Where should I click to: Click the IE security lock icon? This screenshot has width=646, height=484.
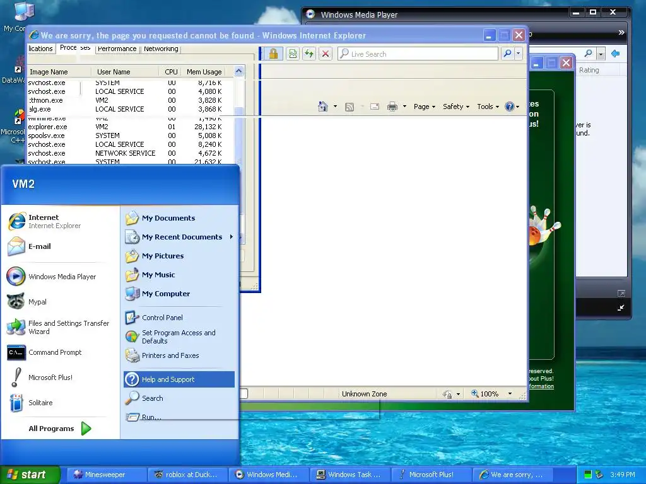(x=274, y=54)
